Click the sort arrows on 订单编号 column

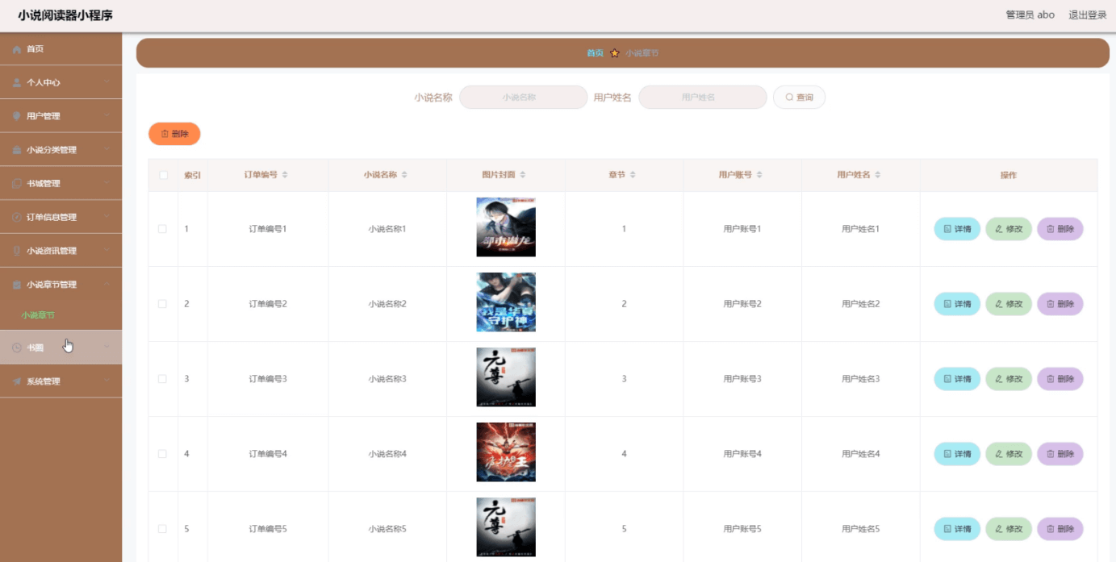285,175
